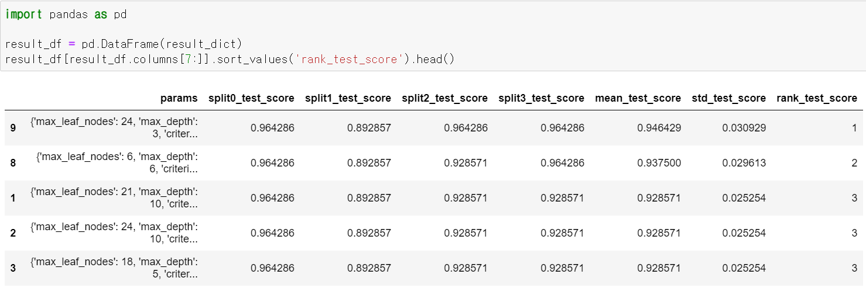Click std_test_score value 0.030929

click(x=744, y=127)
